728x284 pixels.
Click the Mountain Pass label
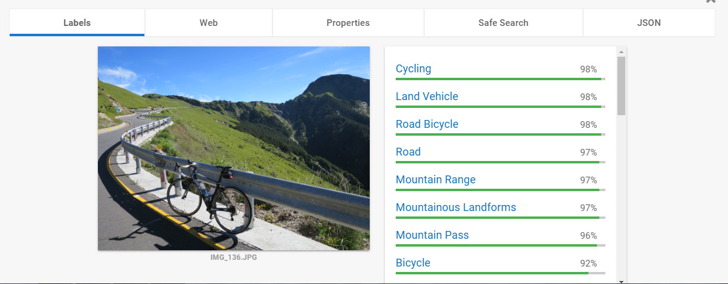[432, 235]
